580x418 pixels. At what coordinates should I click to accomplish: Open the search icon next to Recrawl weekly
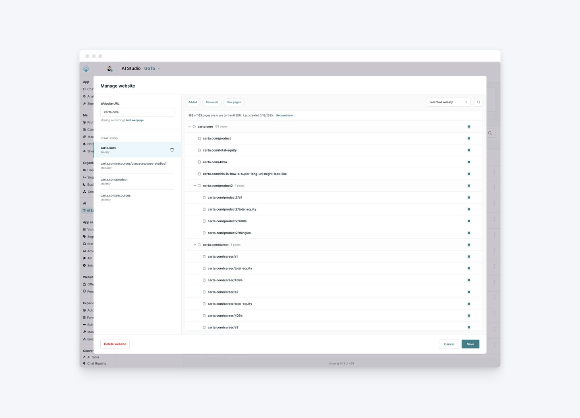[x=478, y=102]
